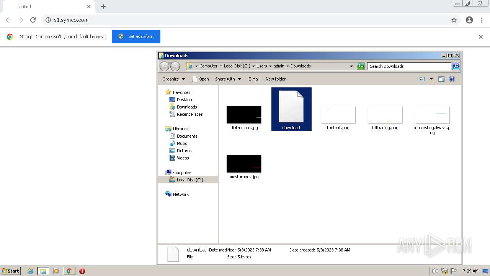Select the feetext.png thumbnail

point(338,115)
